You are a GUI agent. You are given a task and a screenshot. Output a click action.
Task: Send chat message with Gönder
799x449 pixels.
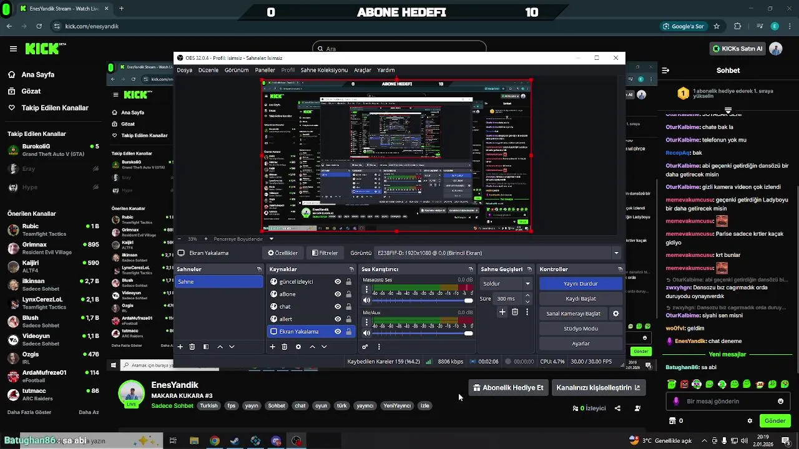pyautogui.click(x=775, y=421)
